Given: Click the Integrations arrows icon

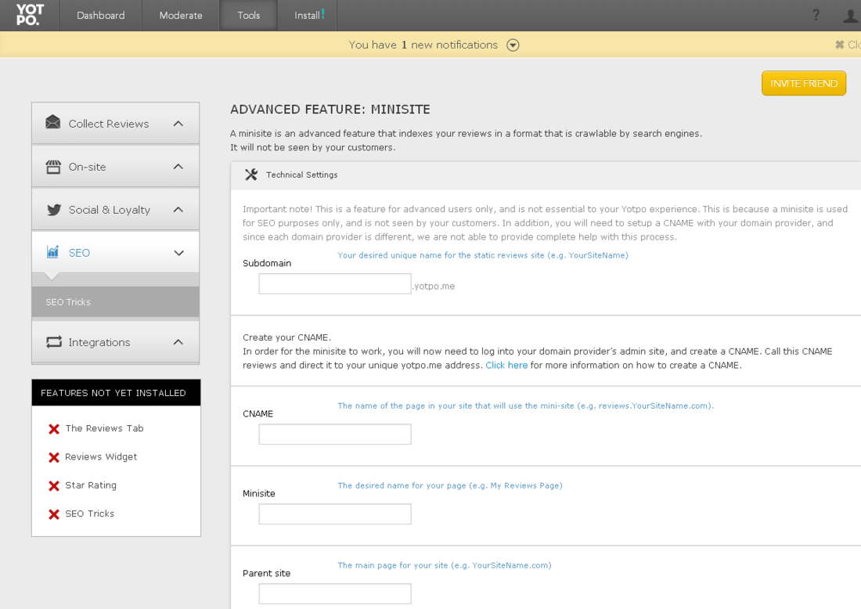Looking at the screenshot, I should [x=54, y=342].
